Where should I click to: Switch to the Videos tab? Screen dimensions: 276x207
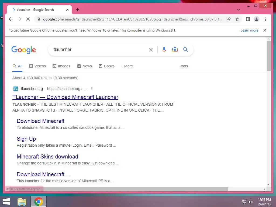[37, 66]
